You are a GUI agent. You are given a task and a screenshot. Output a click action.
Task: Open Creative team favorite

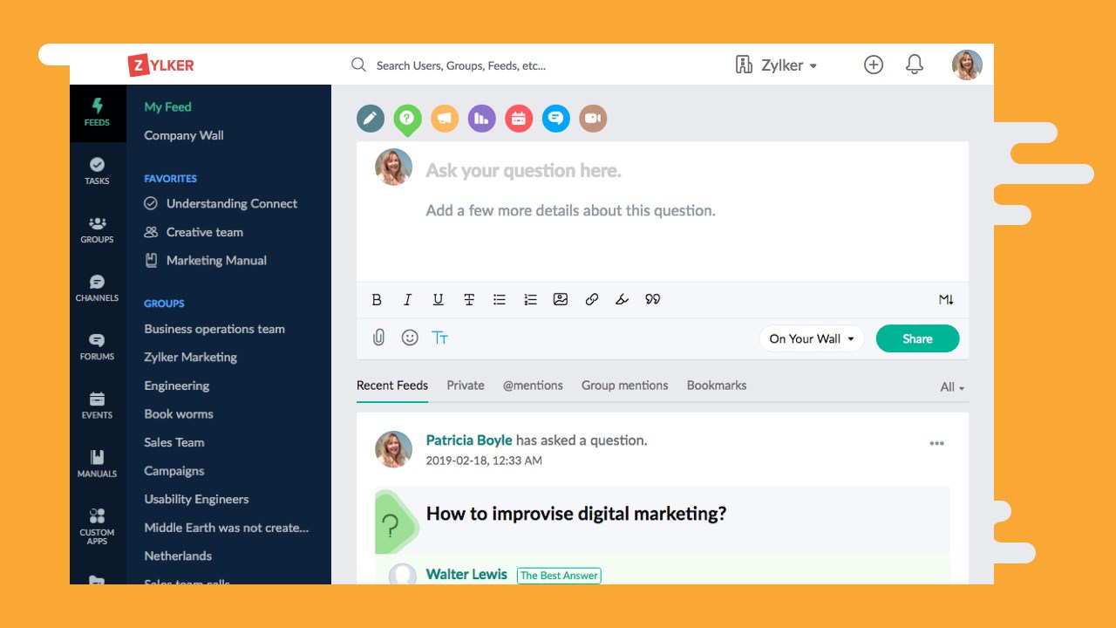pos(194,232)
